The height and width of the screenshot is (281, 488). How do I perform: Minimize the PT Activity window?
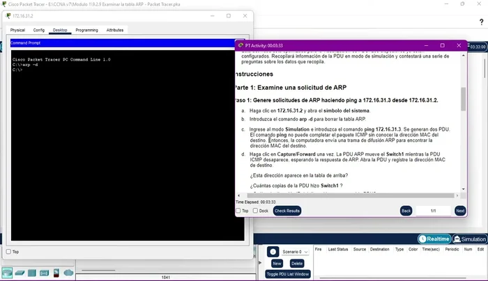[426, 45]
